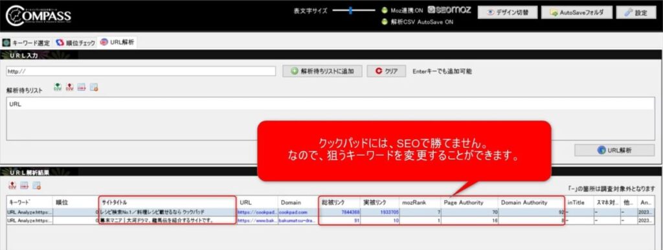Click bakumatsu-dra... domain cell
663x250 pixels.
click(x=297, y=220)
